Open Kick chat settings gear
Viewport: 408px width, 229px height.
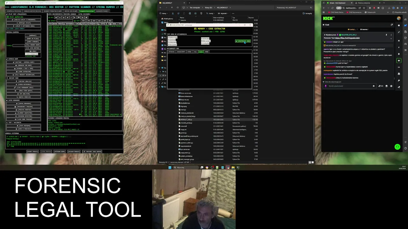(391, 86)
